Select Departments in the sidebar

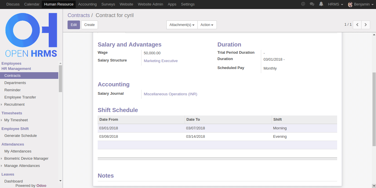click(x=15, y=83)
